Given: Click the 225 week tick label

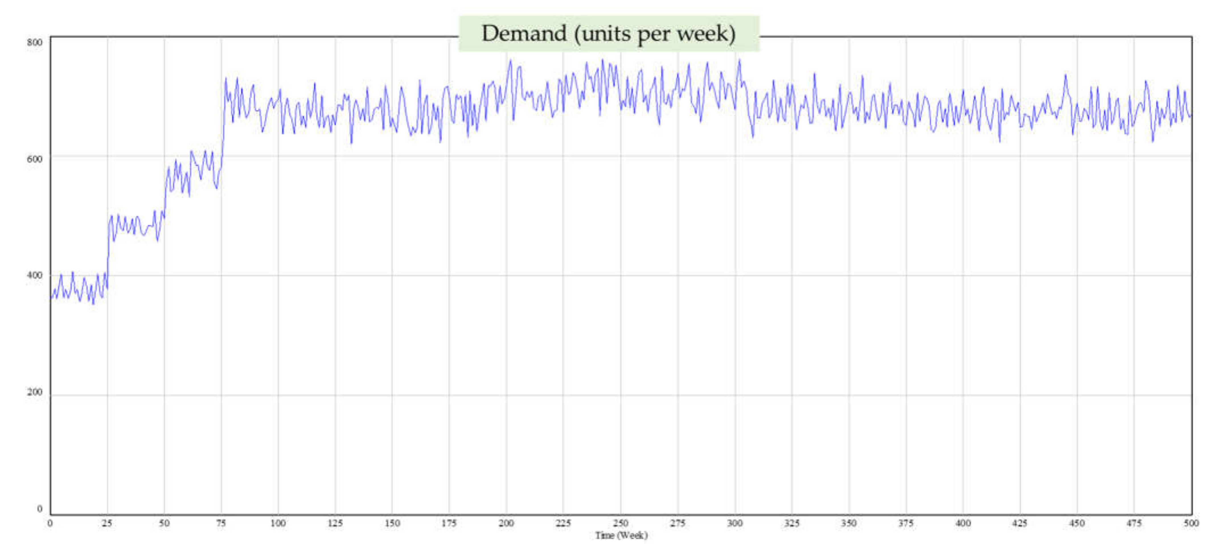Looking at the screenshot, I should [x=563, y=523].
